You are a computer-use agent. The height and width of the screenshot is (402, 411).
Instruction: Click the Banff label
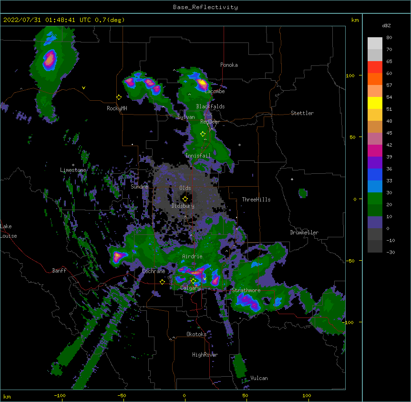pyautogui.click(x=59, y=271)
